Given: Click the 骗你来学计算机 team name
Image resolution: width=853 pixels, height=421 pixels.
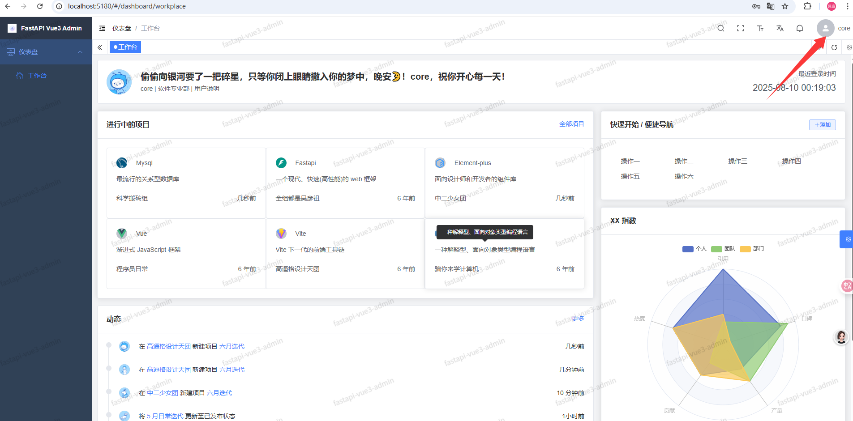Looking at the screenshot, I should tap(457, 269).
